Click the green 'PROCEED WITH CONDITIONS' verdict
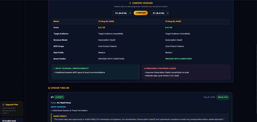This screenshot has width=257, height=122. [x=178, y=59]
